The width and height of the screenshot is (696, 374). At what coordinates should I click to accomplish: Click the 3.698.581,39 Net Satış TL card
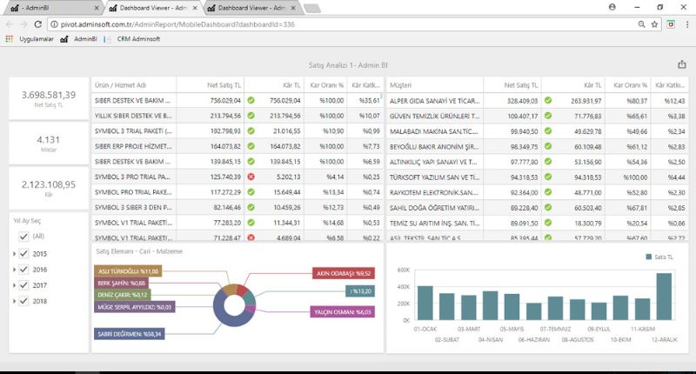pos(49,98)
